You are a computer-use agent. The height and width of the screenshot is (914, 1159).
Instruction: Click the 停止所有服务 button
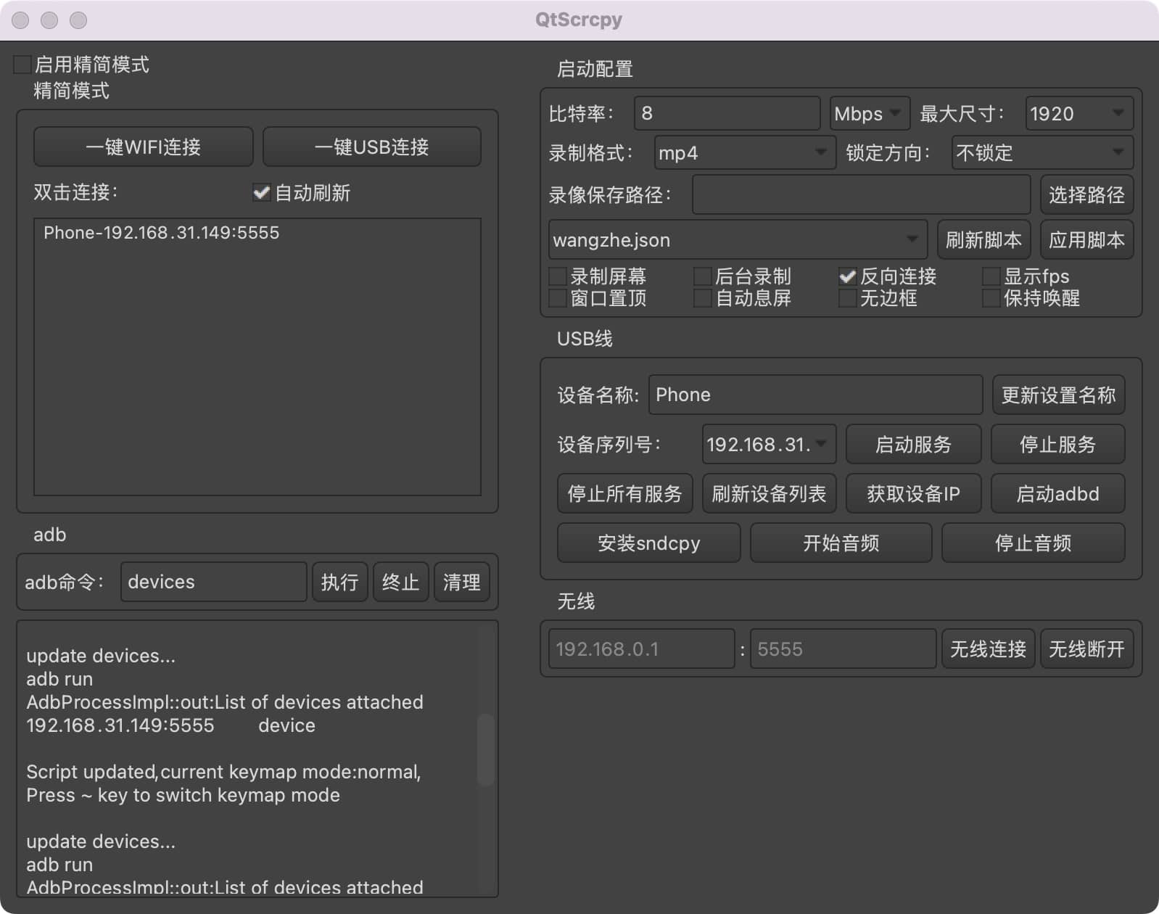pyautogui.click(x=624, y=493)
